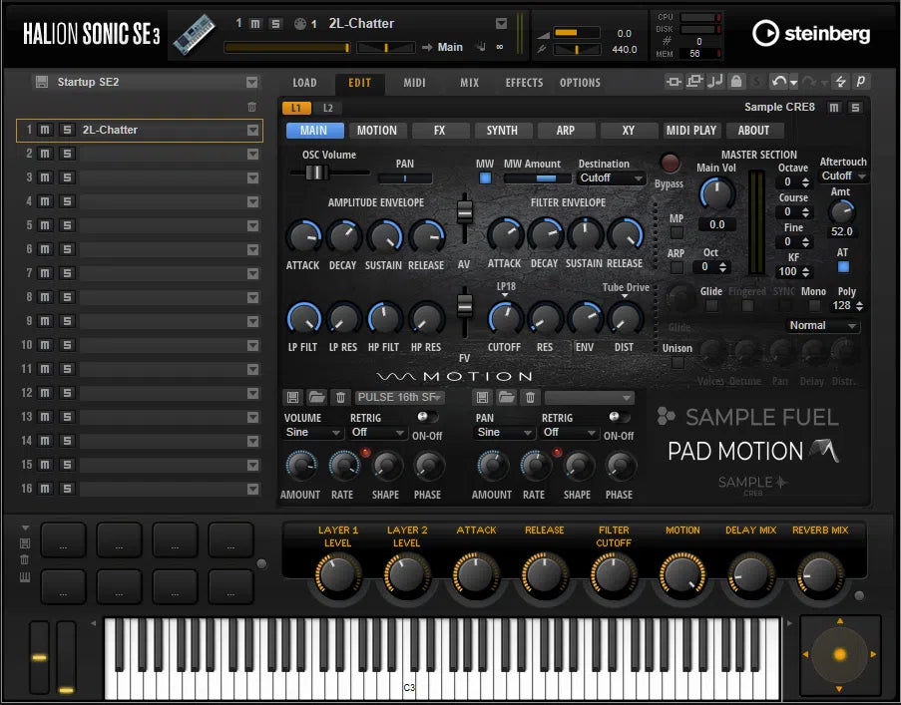The height and width of the screenshot is (705, 901).
Task: Mute slot 1 2L-Chatter in program list
Action: pyautogui.click(x=46, y=130)
